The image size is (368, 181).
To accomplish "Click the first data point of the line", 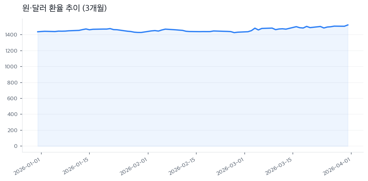I will [x=38, y=32].
